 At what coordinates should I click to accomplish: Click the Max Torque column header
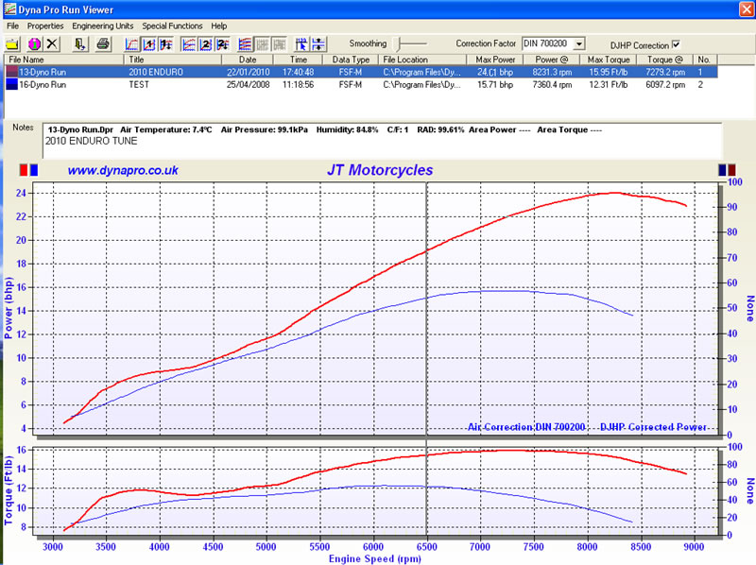pyautogui.click(x=608, y=60)
